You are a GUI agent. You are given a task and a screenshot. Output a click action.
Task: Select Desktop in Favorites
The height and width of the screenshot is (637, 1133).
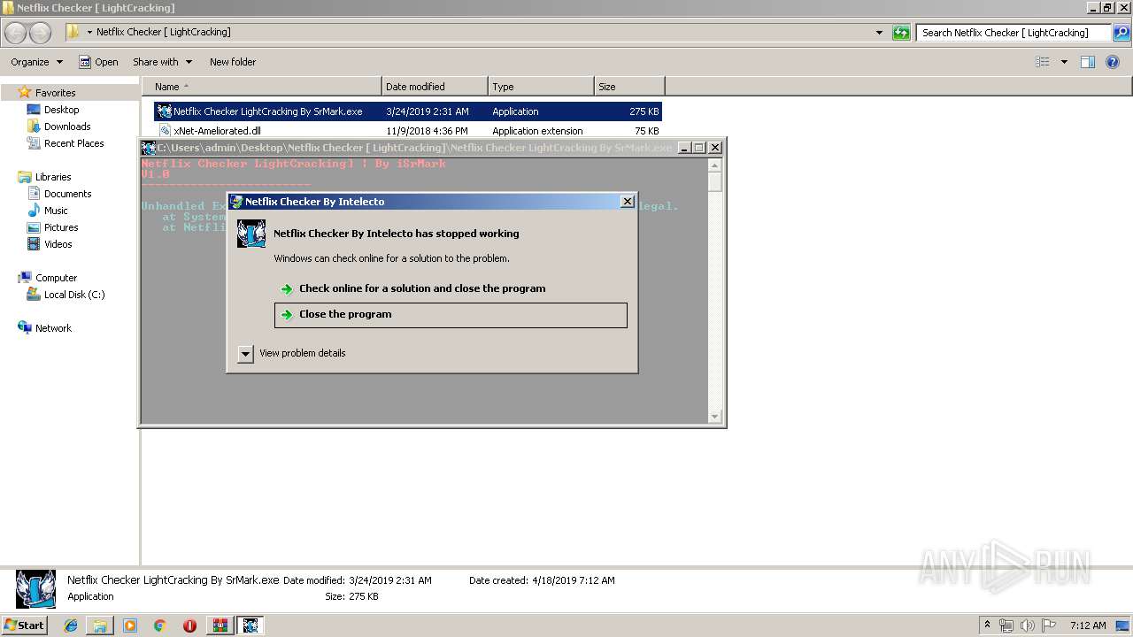coord(61,110)
